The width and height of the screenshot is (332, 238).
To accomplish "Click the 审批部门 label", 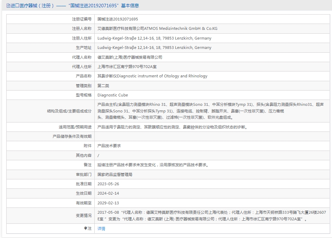I will point(84,175).
